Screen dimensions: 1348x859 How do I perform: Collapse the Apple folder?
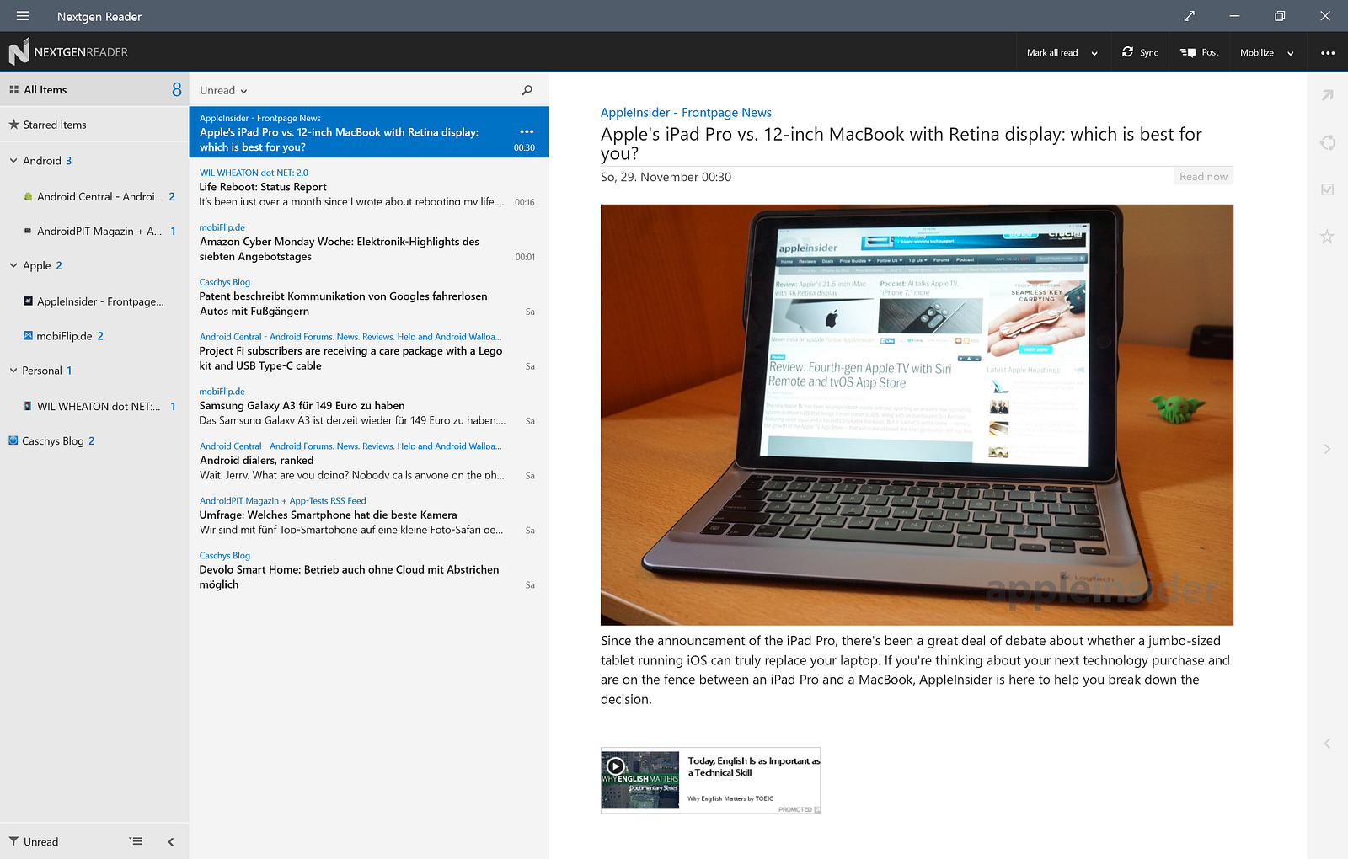[13, 265]
